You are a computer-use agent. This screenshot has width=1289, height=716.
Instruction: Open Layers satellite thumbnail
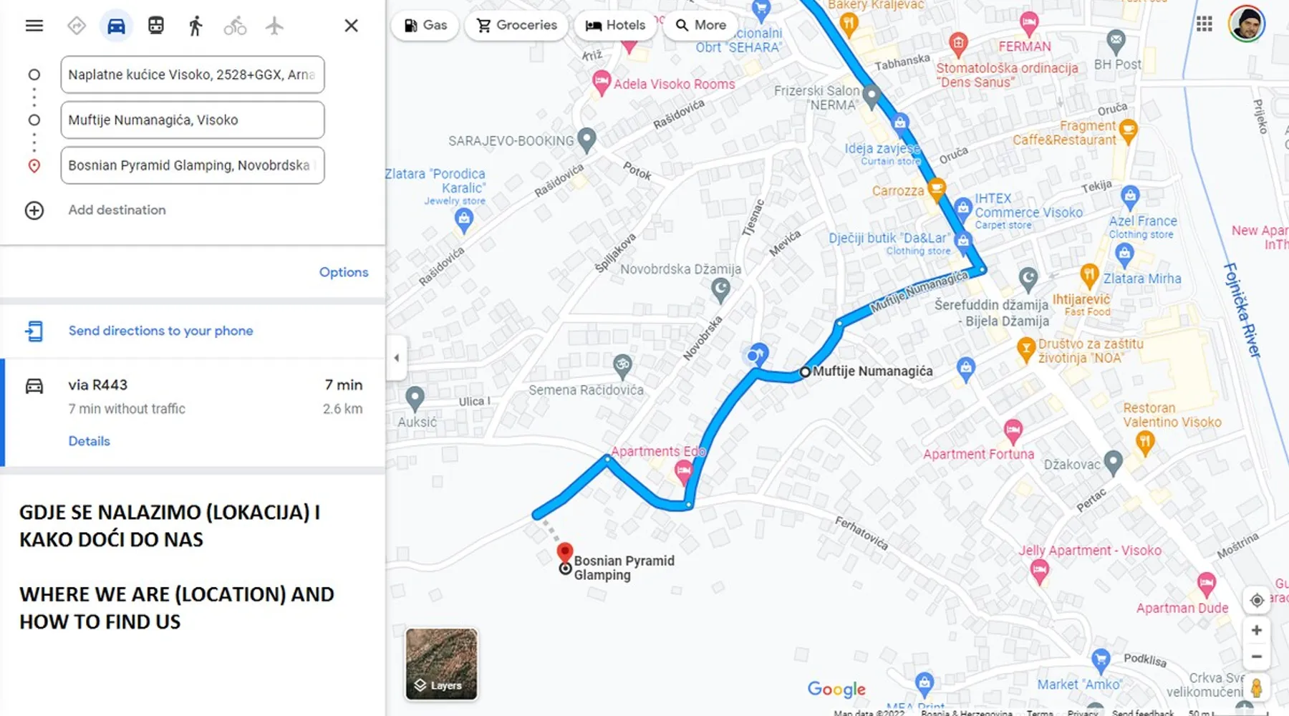(x=441, y=664)
